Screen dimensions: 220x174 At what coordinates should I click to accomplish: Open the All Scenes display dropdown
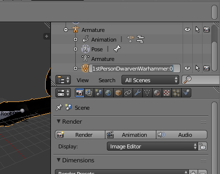(x=150, y=80)
